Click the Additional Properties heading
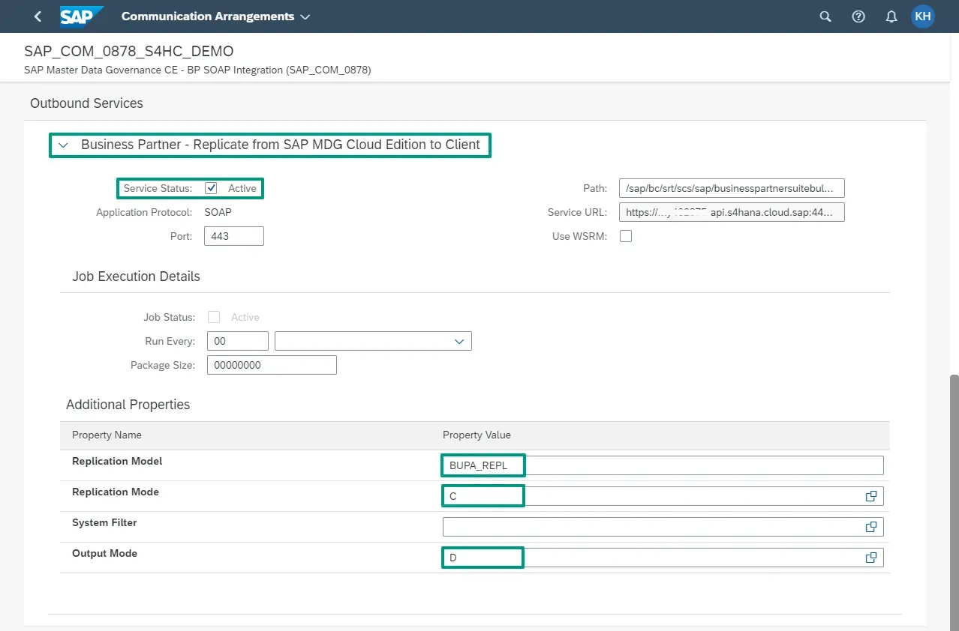 click(128, 405)
